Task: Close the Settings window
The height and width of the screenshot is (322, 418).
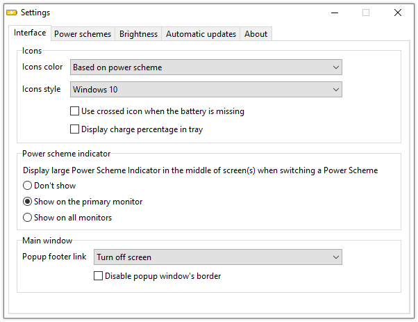Action: (x=398, y=13)
